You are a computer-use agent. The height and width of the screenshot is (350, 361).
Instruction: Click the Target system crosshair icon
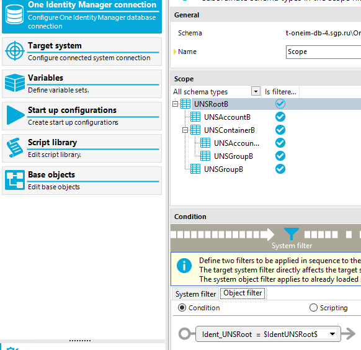pos(15,51)
